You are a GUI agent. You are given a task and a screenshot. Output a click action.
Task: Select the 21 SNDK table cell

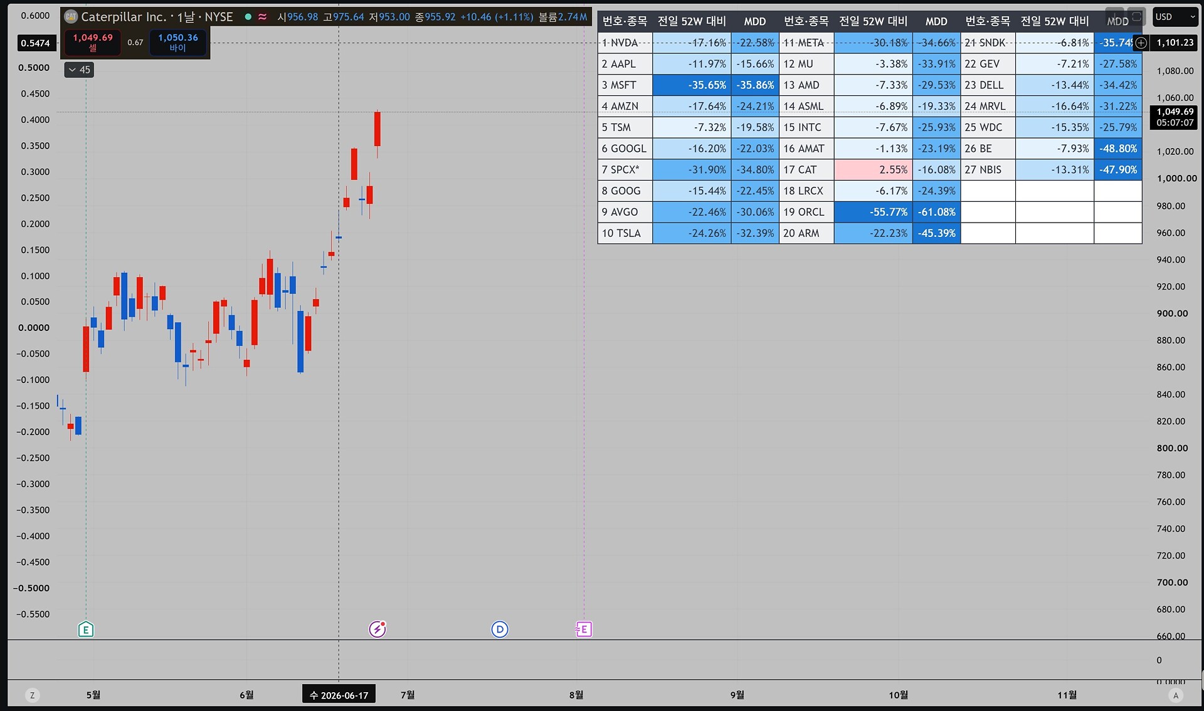click(988, 43)
